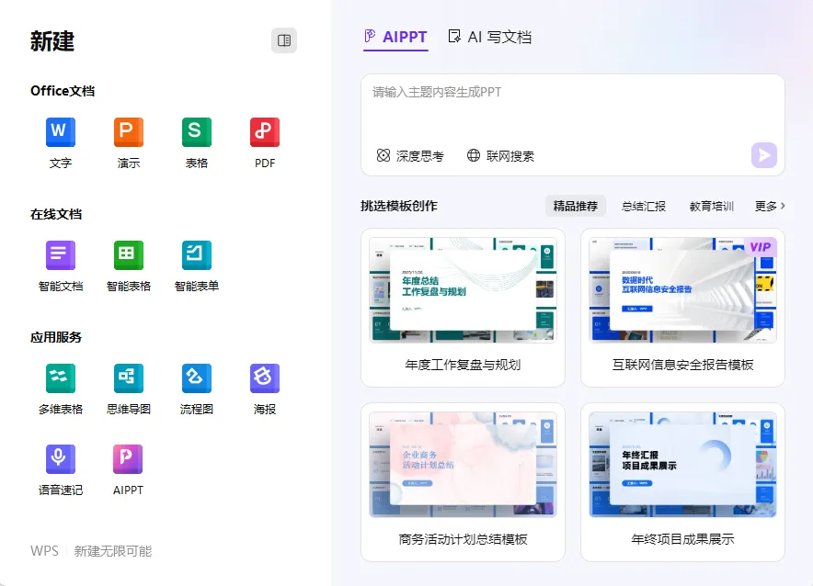Click the Office文档 section heading

[x=63, y=91]
